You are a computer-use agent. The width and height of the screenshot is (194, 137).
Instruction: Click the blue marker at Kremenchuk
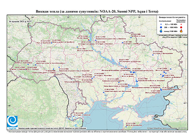[x=119, y=63]
